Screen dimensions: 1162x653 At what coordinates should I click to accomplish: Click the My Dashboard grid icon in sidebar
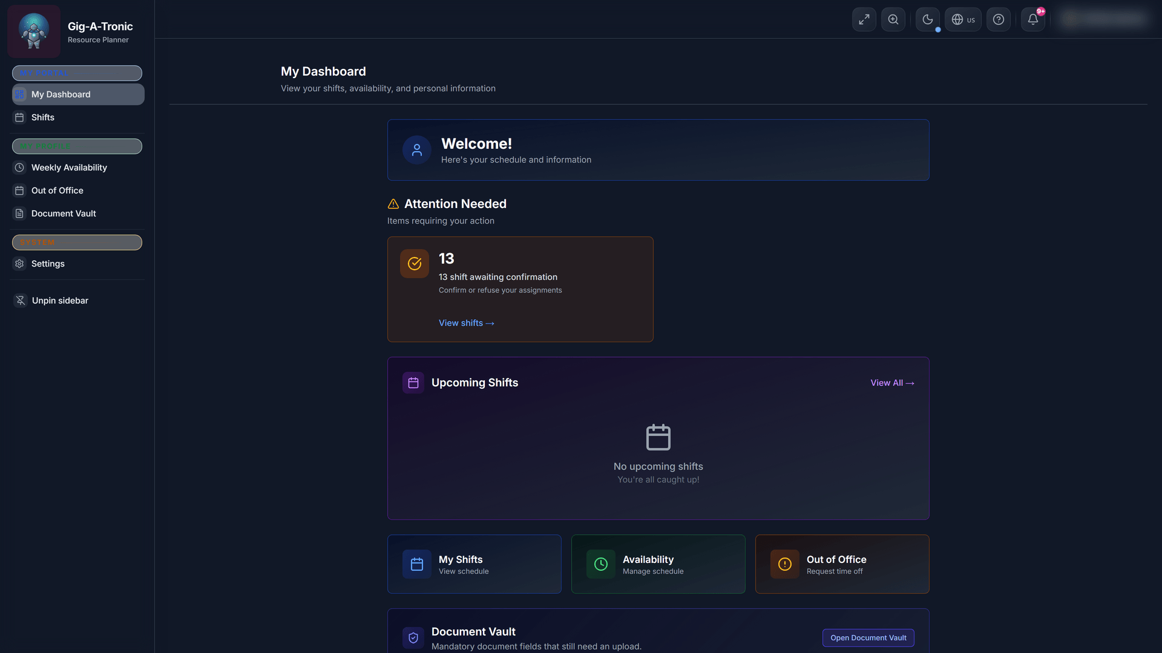point(19,94)
